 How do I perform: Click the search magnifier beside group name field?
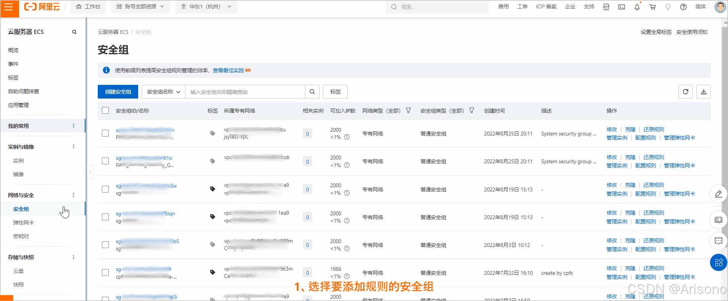coord(312,92)
